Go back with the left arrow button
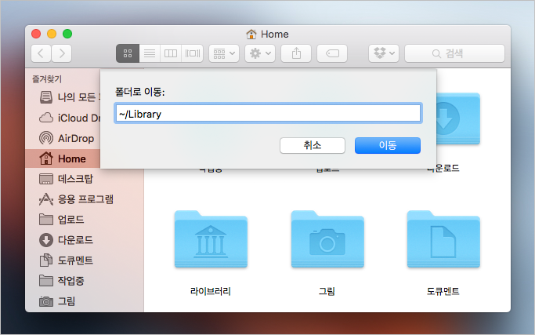This screenshot has height=335, width=535. pos(41,53)
